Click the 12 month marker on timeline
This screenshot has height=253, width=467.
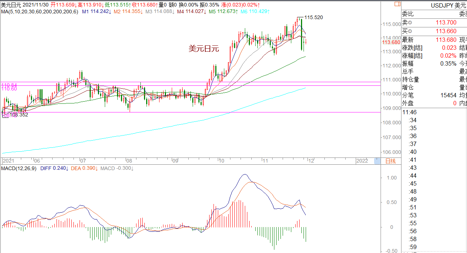point(311,161)
